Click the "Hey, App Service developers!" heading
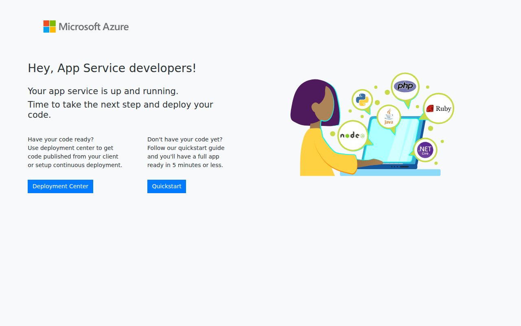This screenshot has height=326, width=521. coord(112,68)
